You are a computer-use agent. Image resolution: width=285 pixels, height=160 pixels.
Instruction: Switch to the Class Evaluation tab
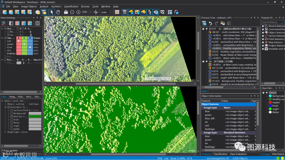pyautogui.click(x=238, y=154)
